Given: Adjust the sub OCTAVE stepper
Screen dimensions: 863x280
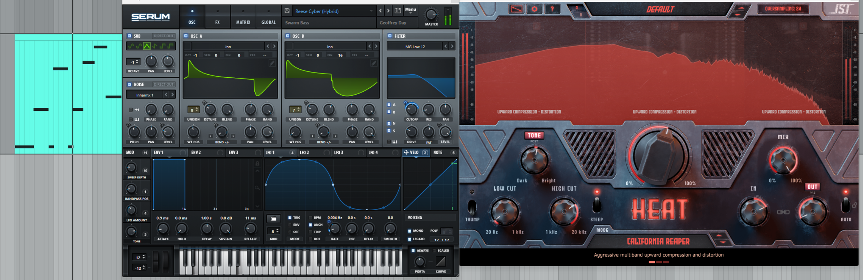Looking at the screenshot, I should [133, 62].
